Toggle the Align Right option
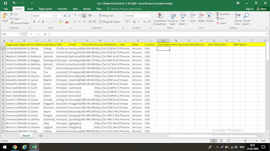 84,22
